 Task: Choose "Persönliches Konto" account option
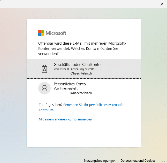pos(70,84)
